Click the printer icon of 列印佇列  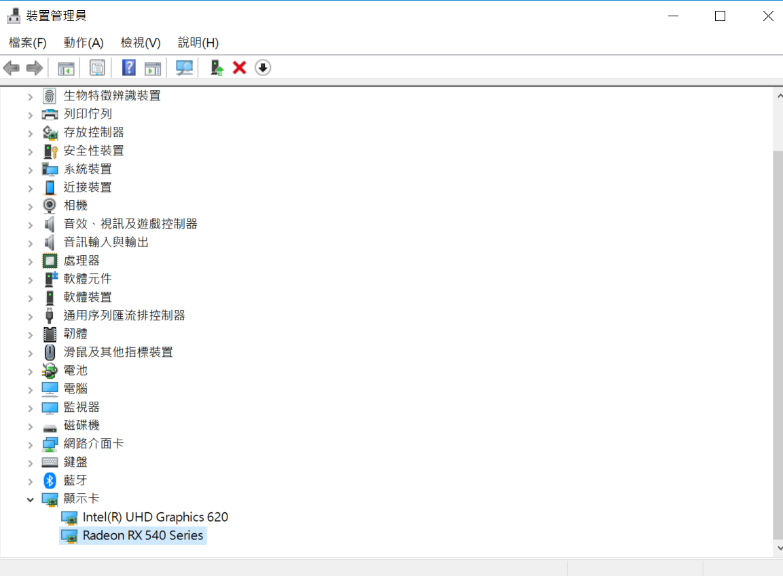tap(50, 114)
